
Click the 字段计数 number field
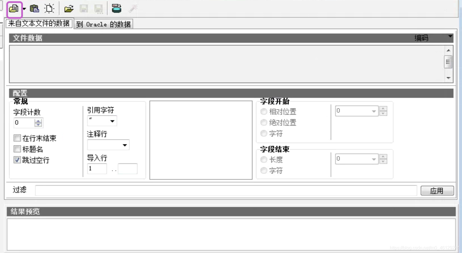coord(24,123)
